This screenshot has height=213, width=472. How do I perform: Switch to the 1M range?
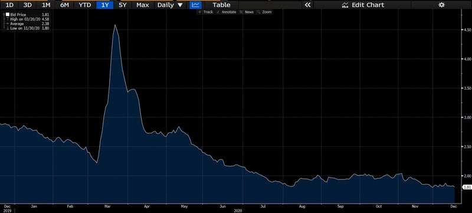(46, 5)
